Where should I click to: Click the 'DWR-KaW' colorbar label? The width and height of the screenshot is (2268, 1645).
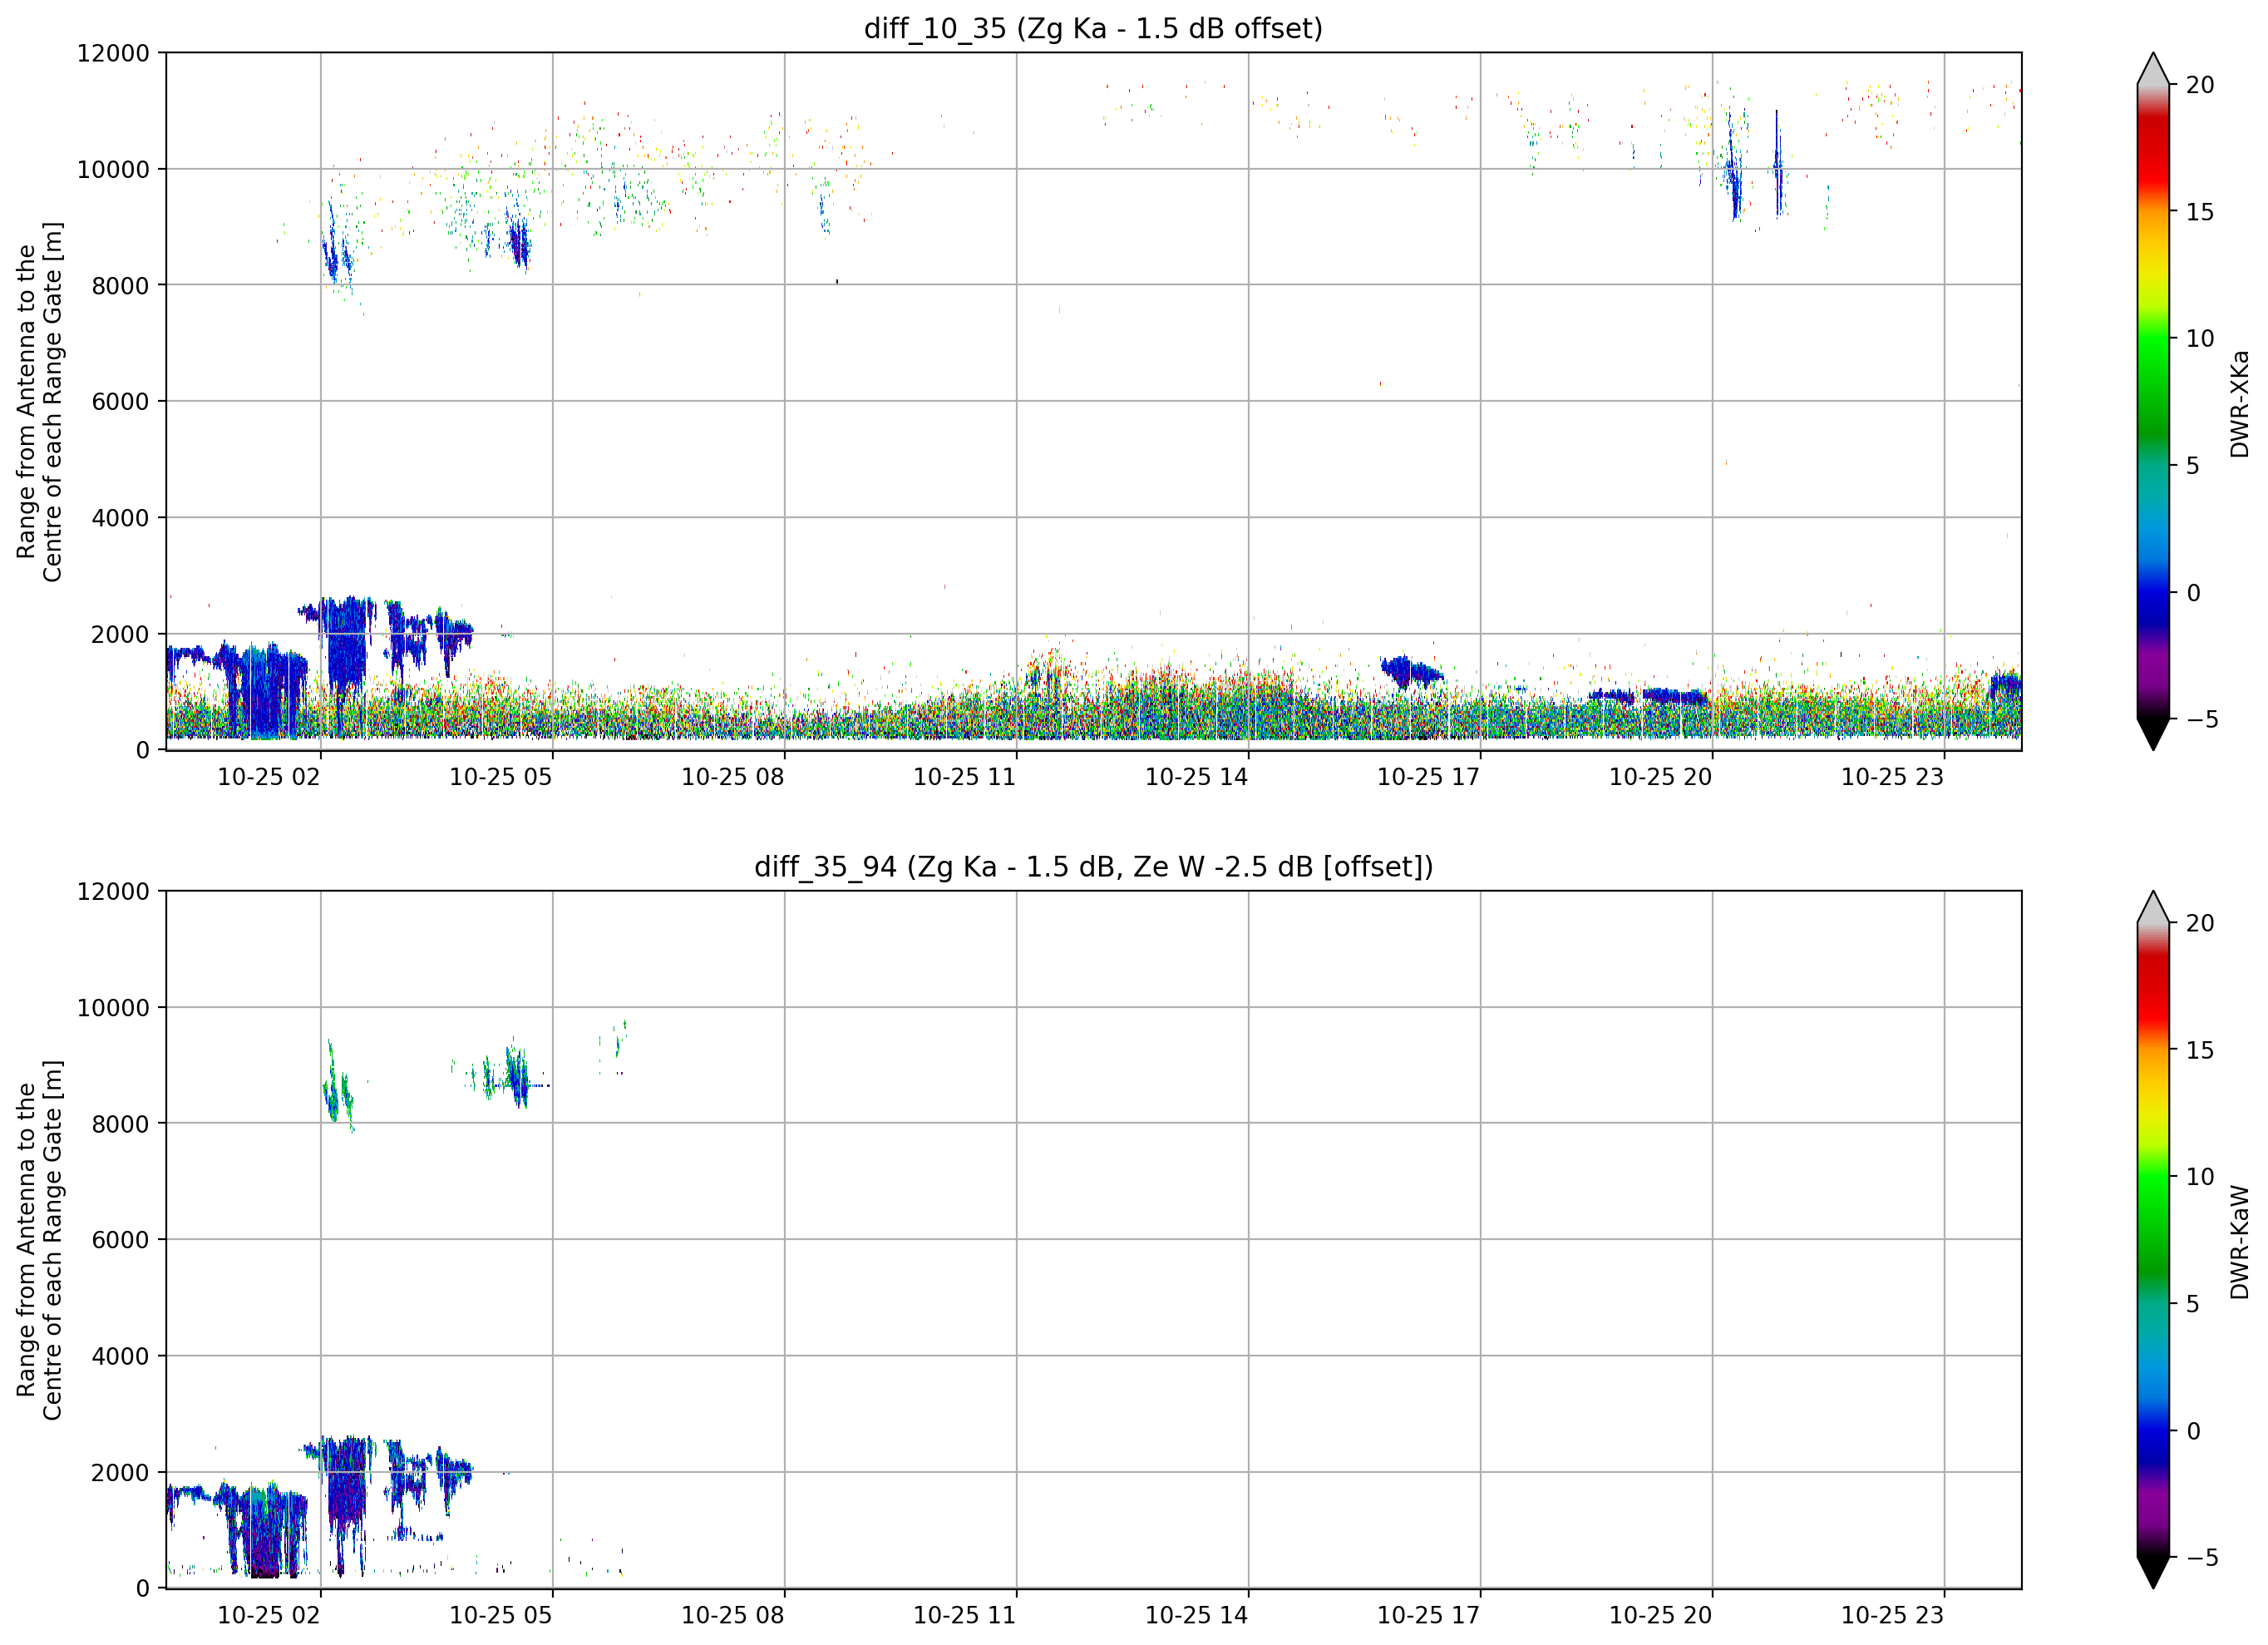pos(2239,1242)
